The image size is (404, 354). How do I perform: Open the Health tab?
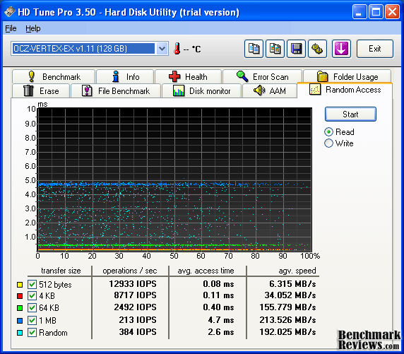(x=188, y=77)
